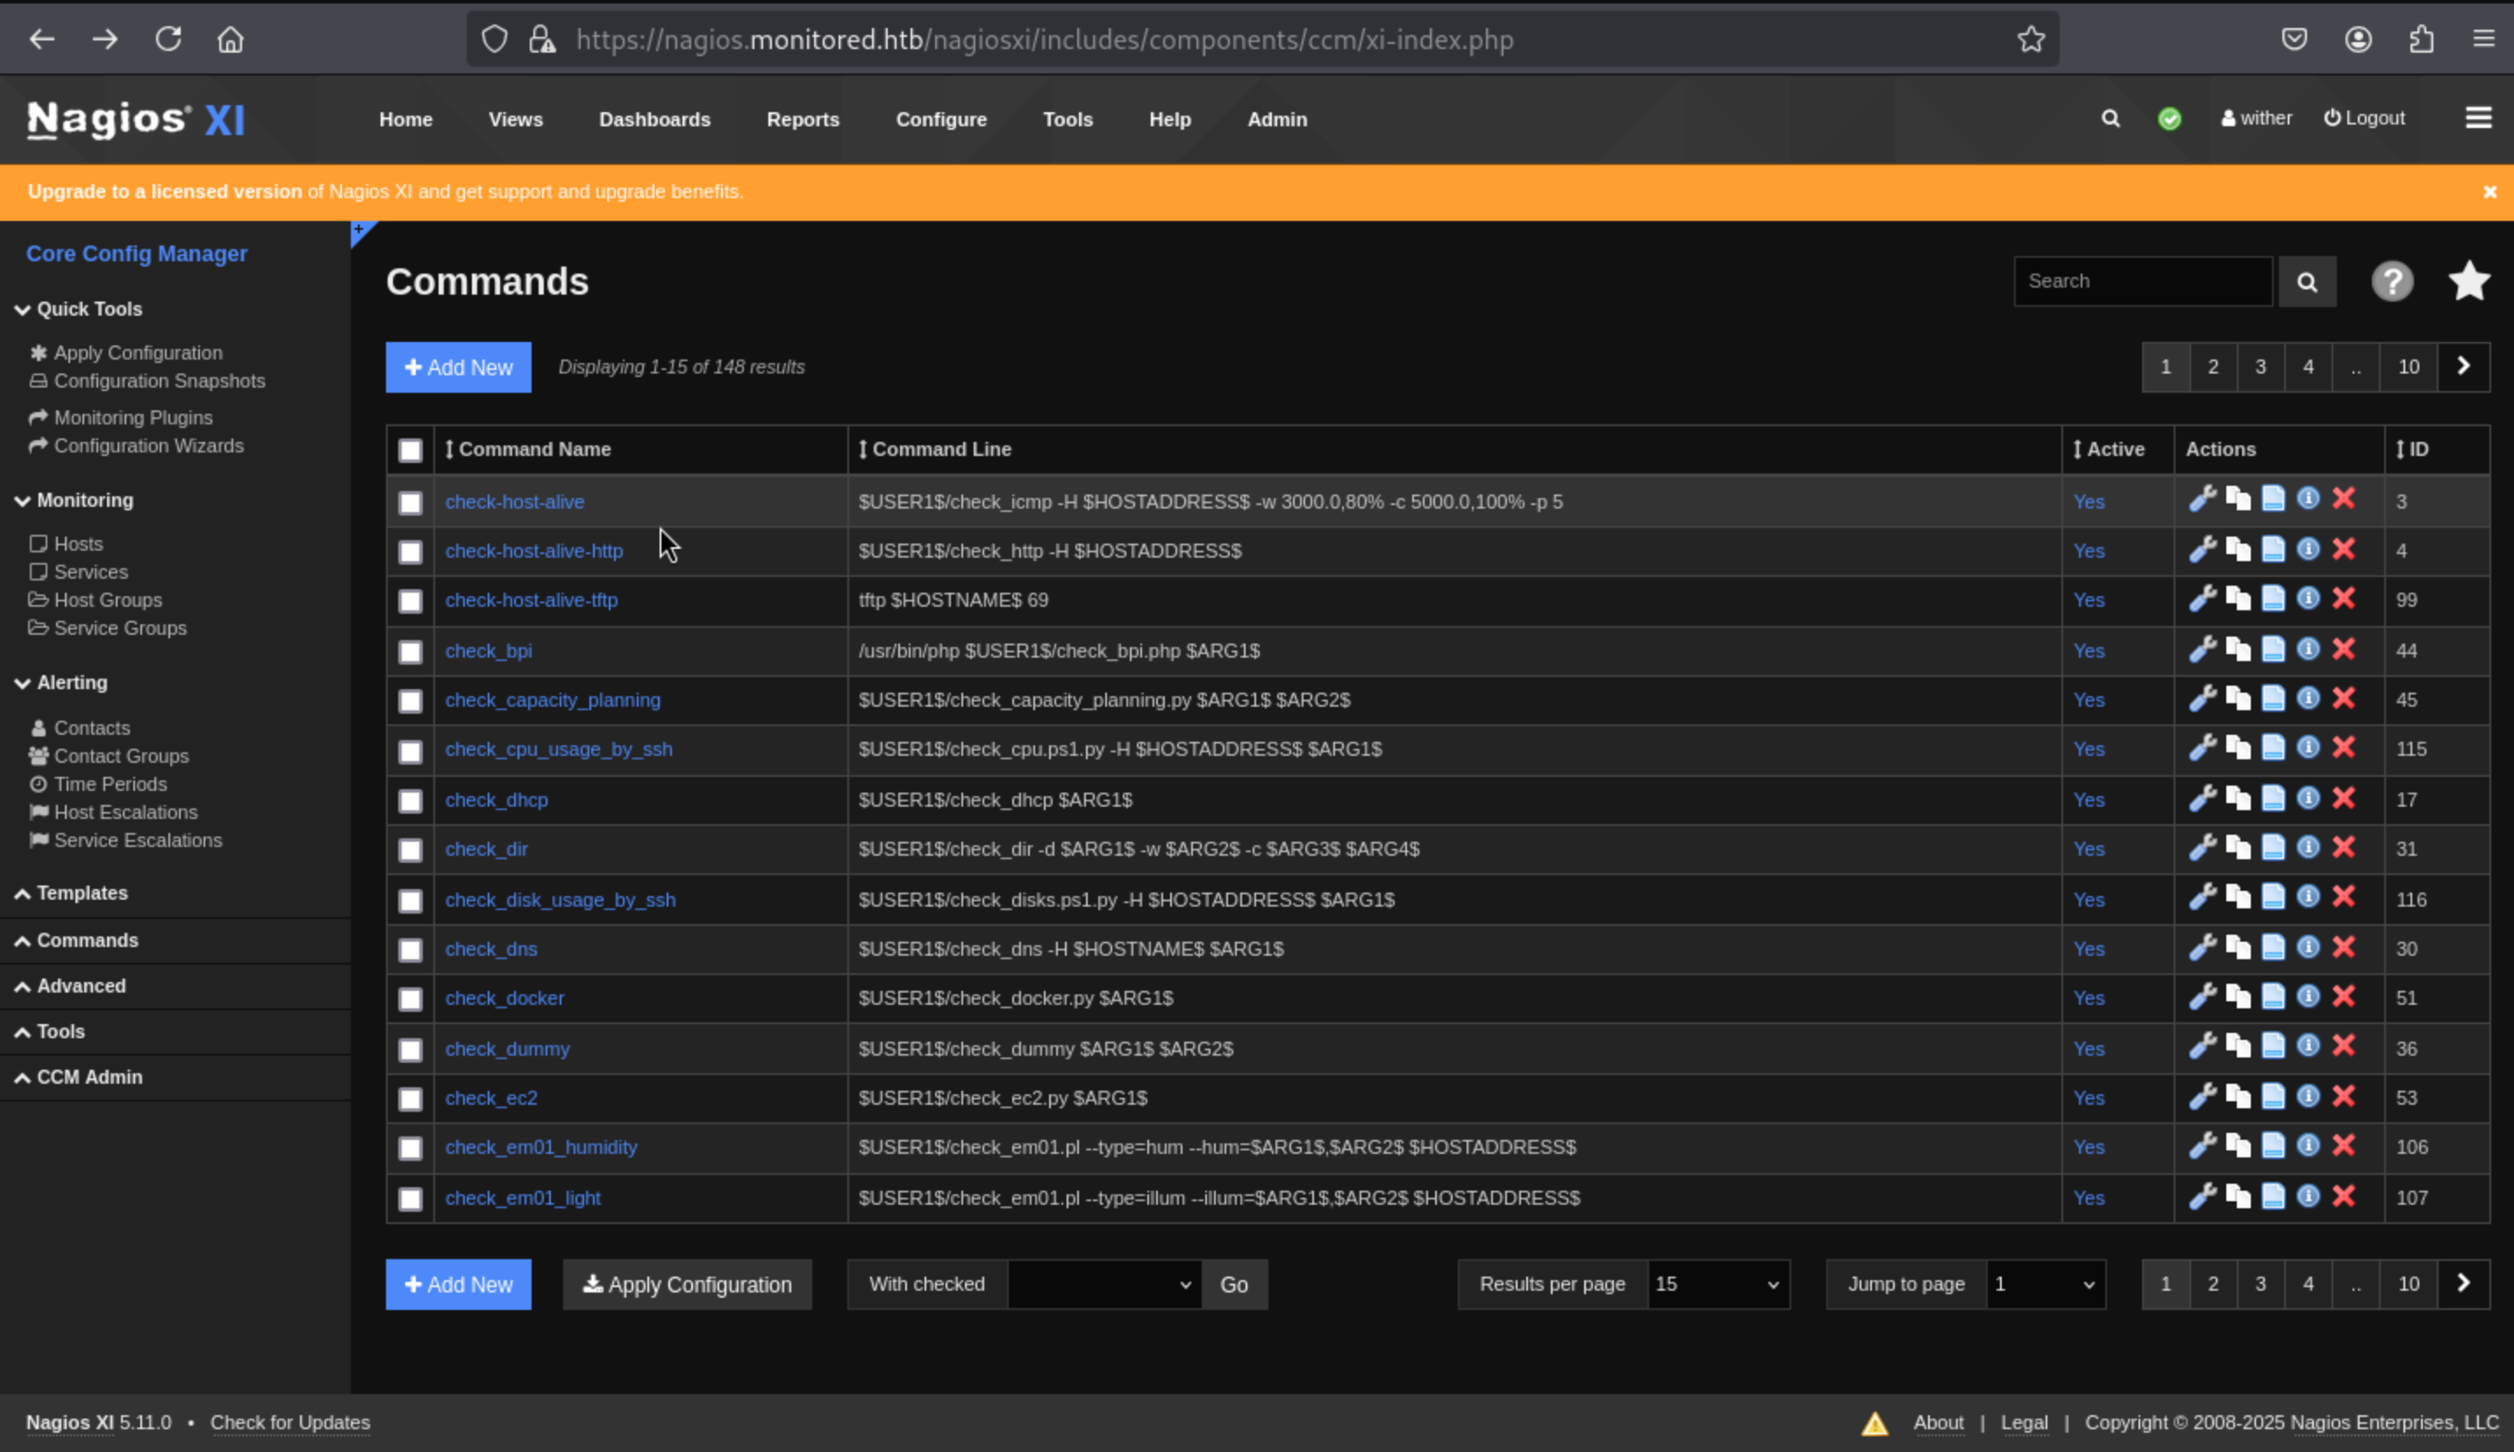The width and height of the screenshot is (2514, 1452).
Task: Expand the Templates sidebar section
Action: 82,893
